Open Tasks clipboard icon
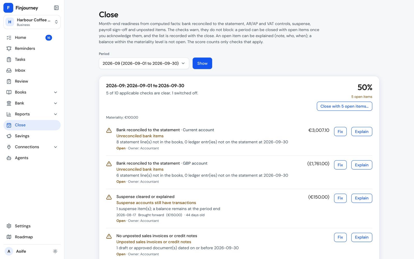This screenshot has width=414, height=259. pos(9,59)
